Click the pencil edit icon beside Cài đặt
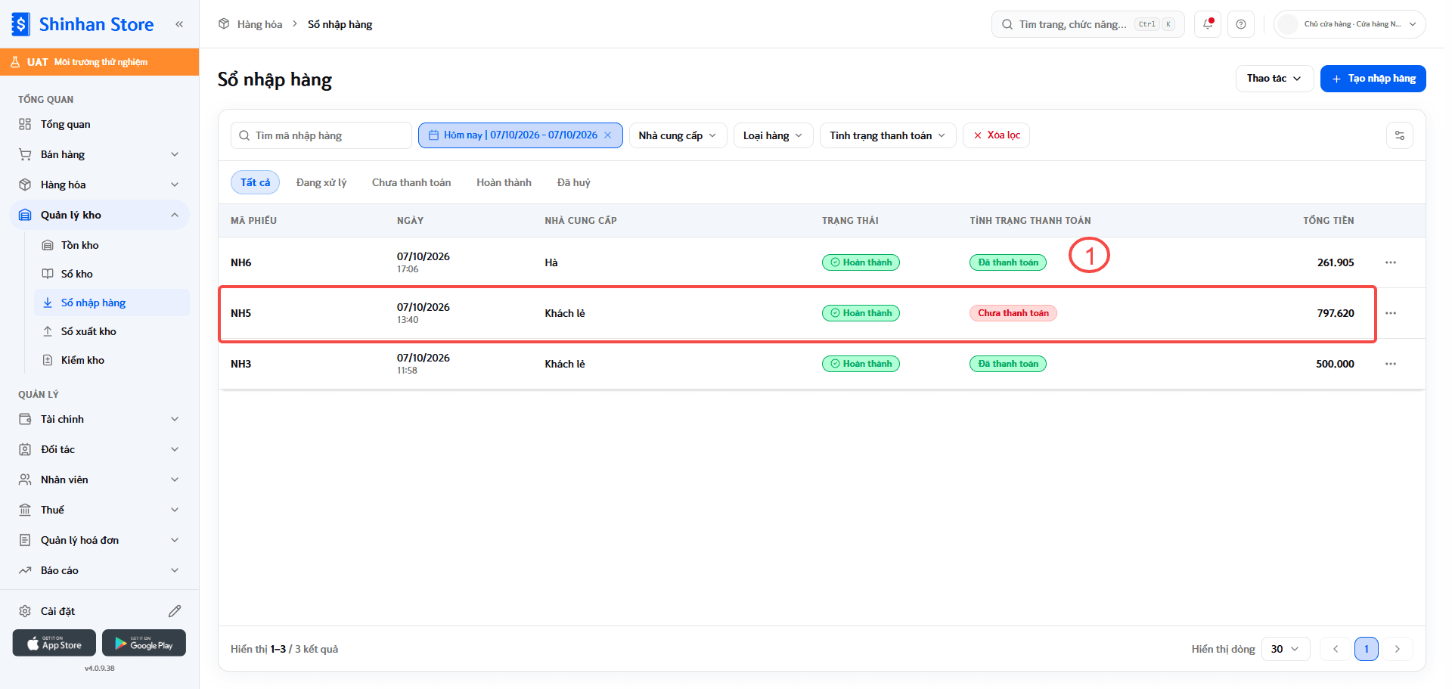 (175, 611)
